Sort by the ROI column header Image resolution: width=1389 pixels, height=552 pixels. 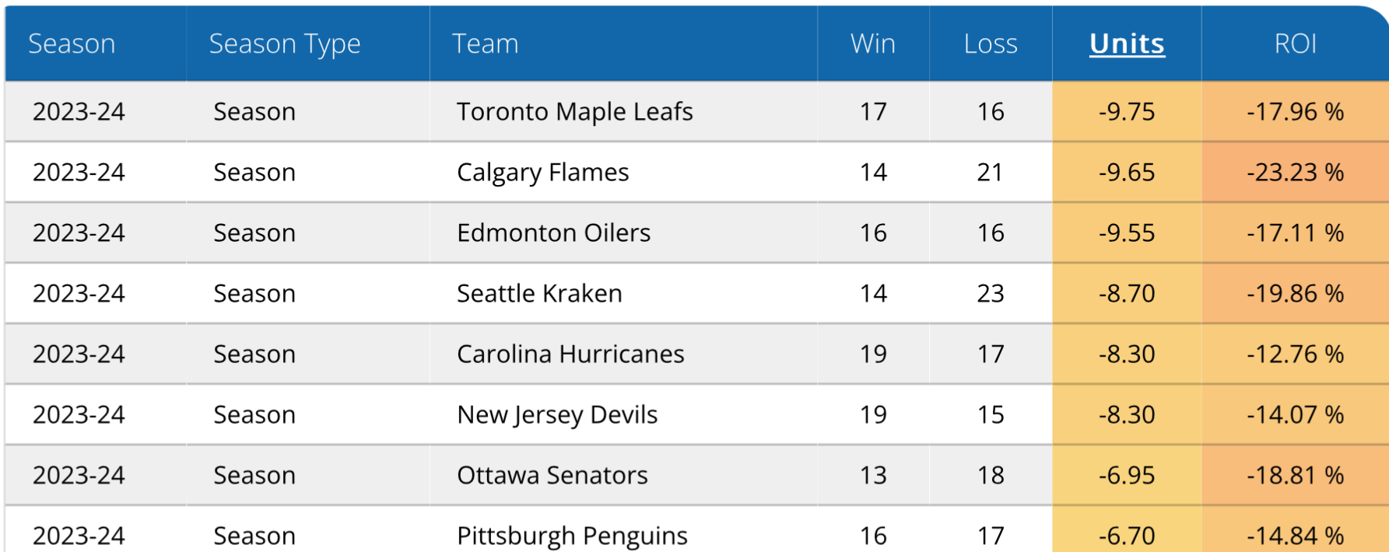pyautogui.click(x=1295, y=44)
